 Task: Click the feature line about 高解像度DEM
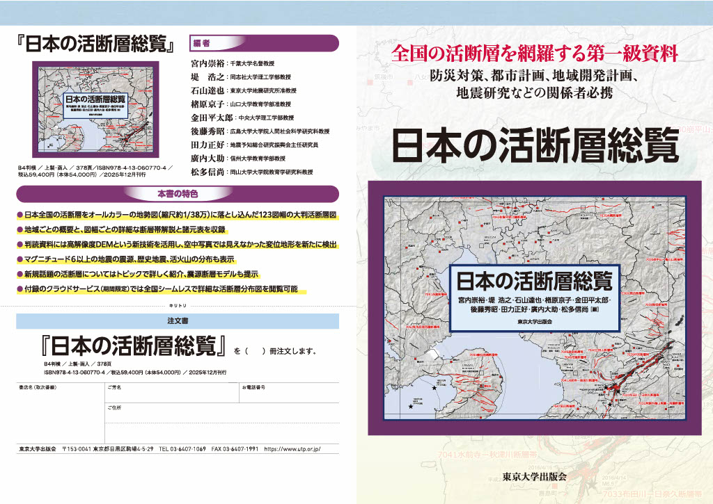178,245
